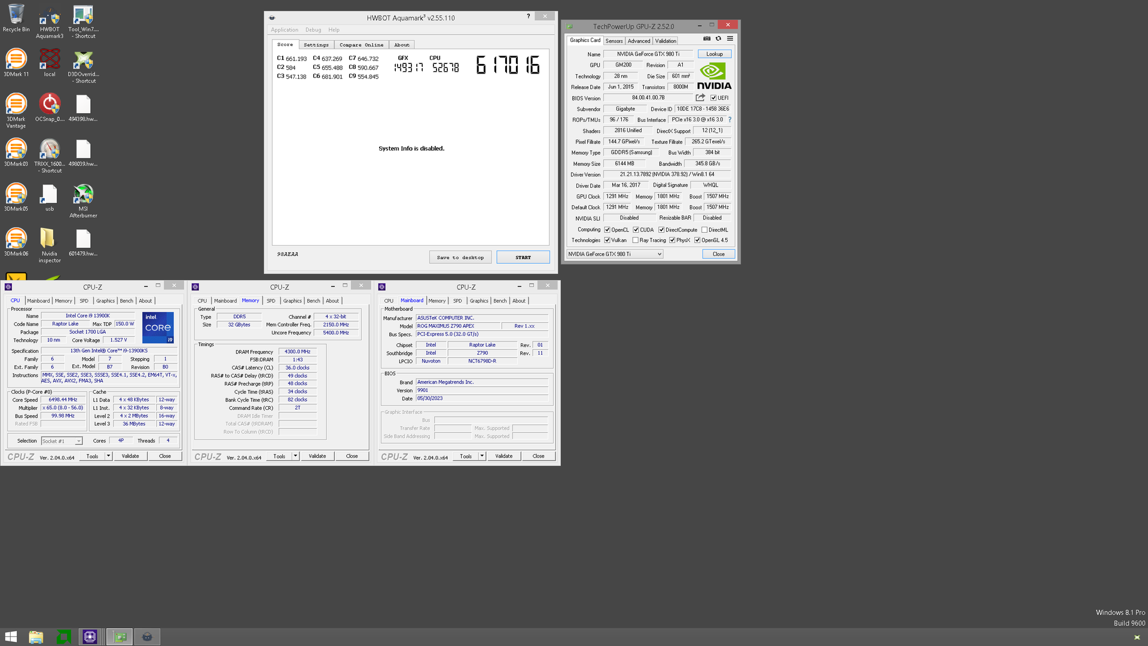The image size is (1148, 646).
Task: Open the Application menu in Aquamark
Action: pyautogui.click(x=285, y=30)
